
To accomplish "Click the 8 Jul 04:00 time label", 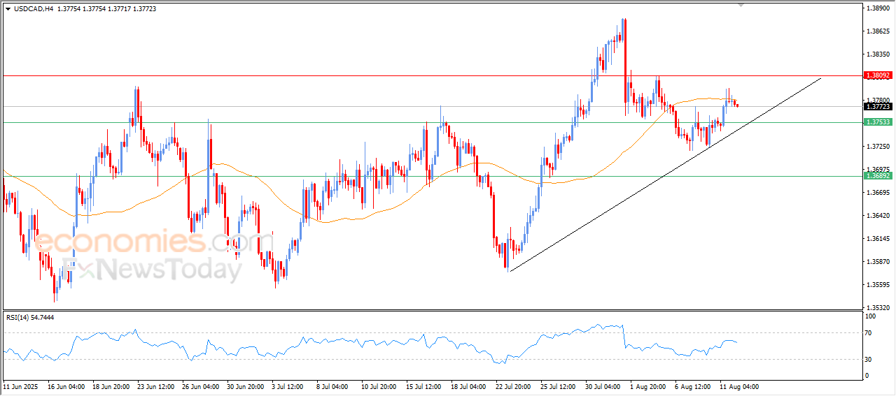I will point(334,386).
